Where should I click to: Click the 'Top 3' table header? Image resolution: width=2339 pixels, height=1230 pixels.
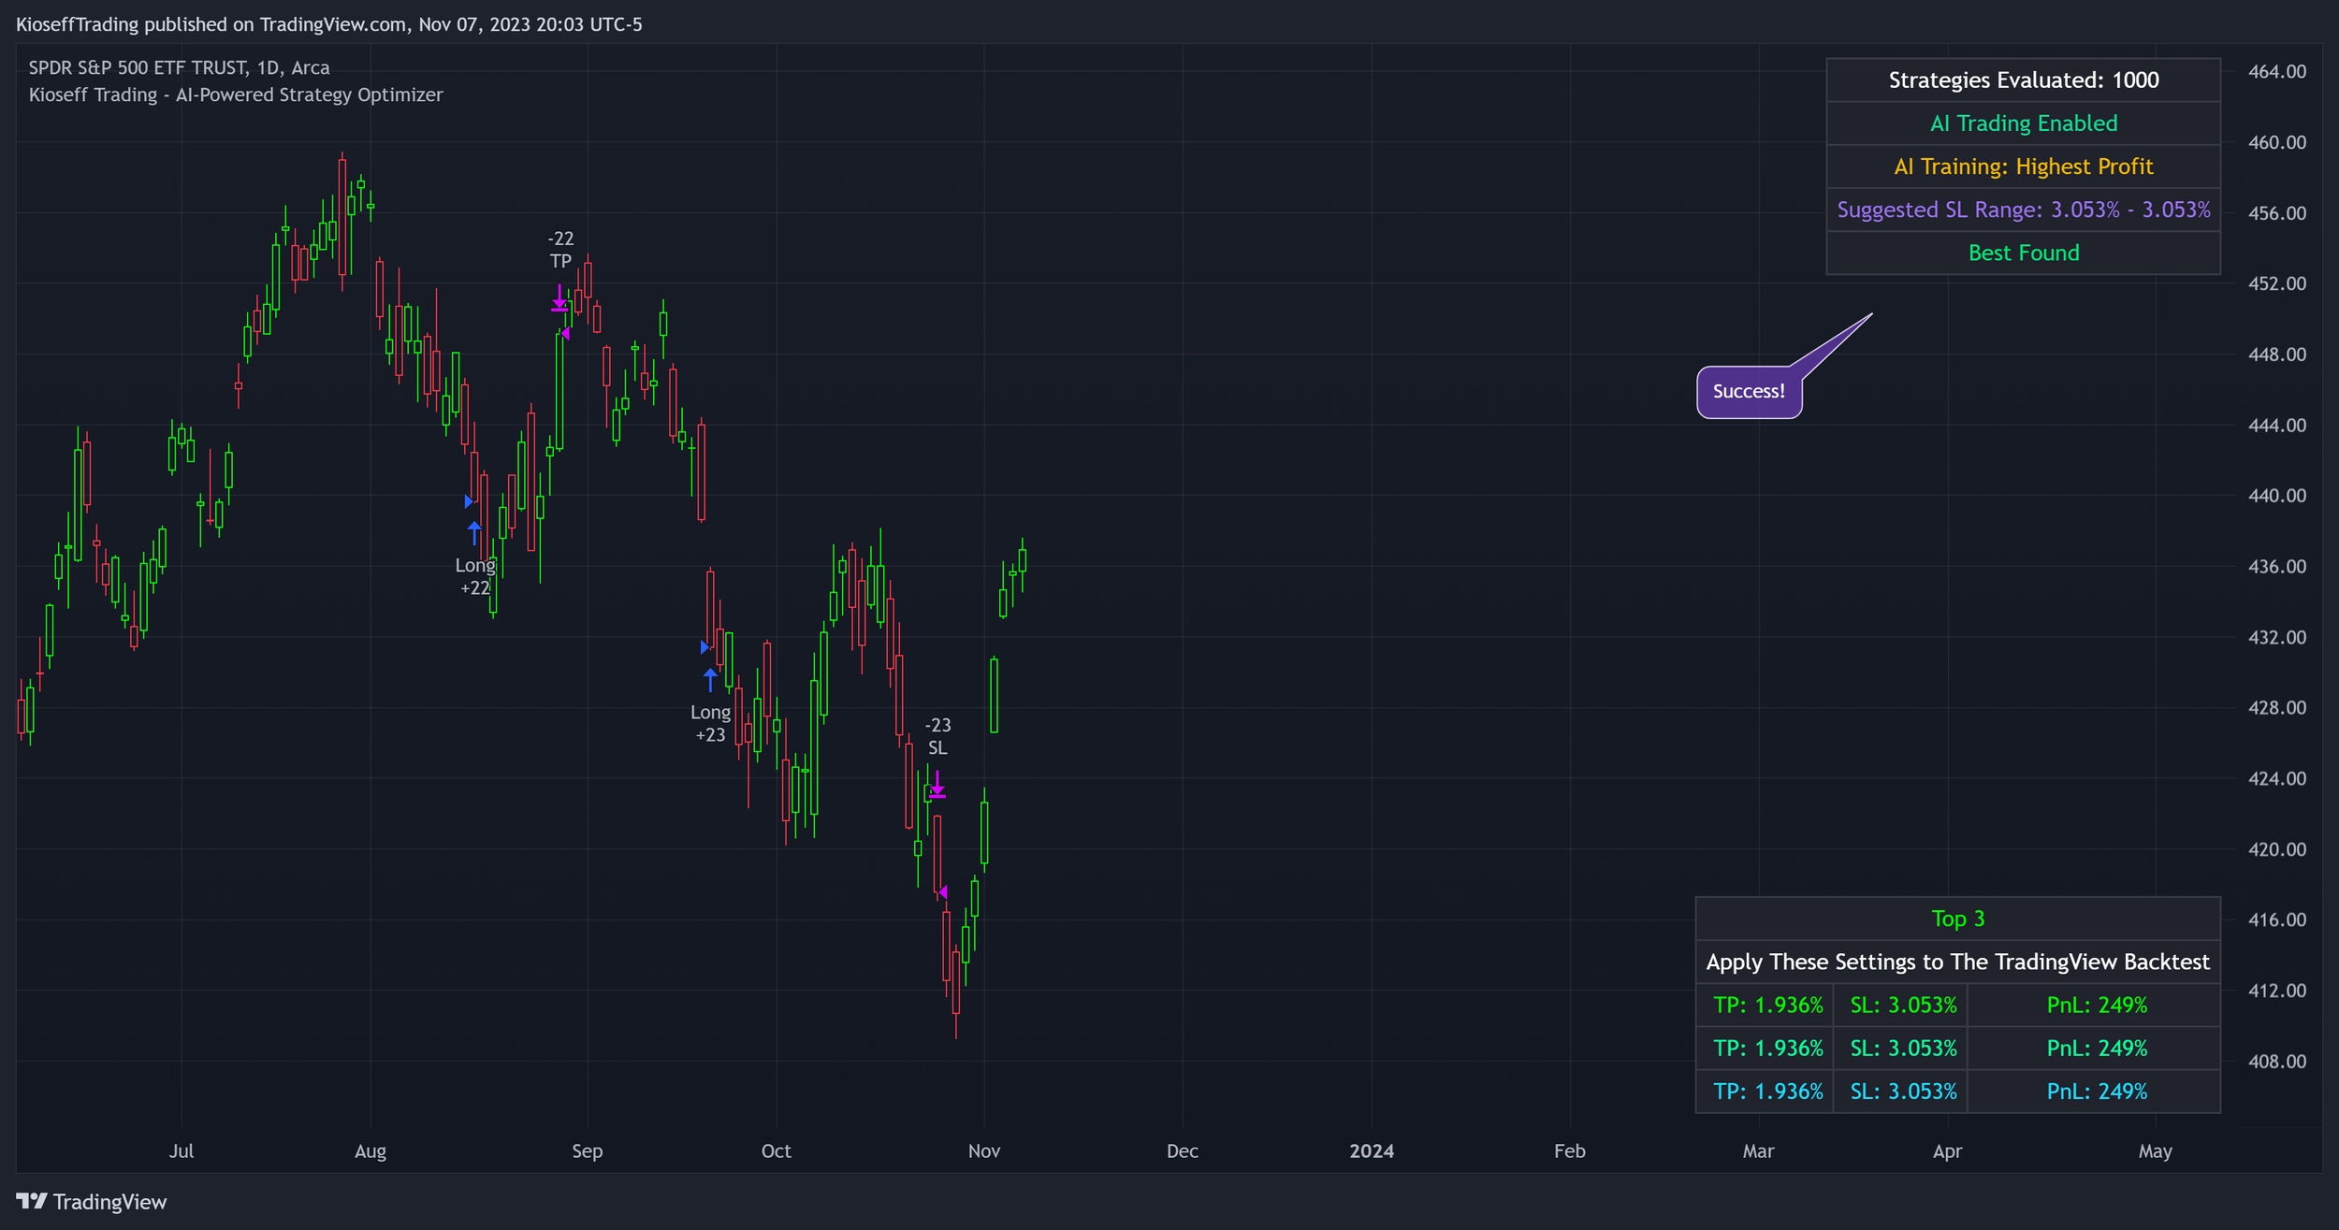coord(1957,919)
